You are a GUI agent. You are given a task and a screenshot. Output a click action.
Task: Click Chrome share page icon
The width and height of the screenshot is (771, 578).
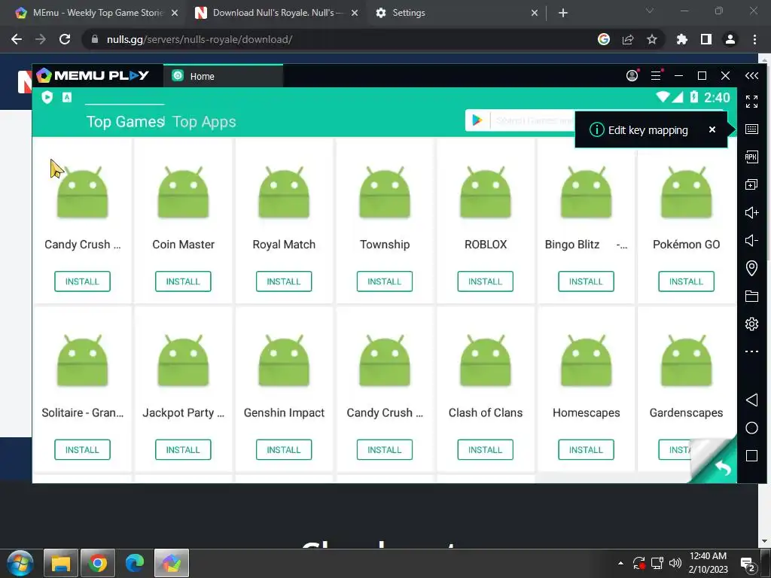pyautogui.click(x=627, y=39)
